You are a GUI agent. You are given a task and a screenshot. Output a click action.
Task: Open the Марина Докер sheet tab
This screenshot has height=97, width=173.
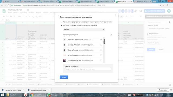[94, 84]
